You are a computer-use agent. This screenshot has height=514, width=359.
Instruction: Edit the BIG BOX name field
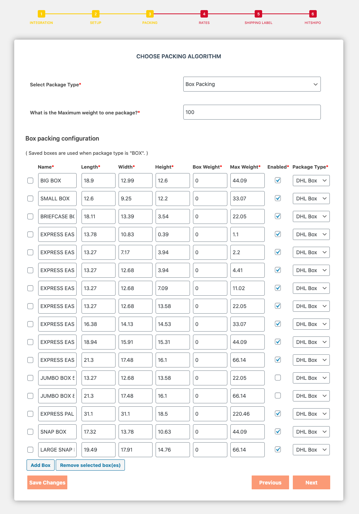pyautogui.click(x=57, y=181)
